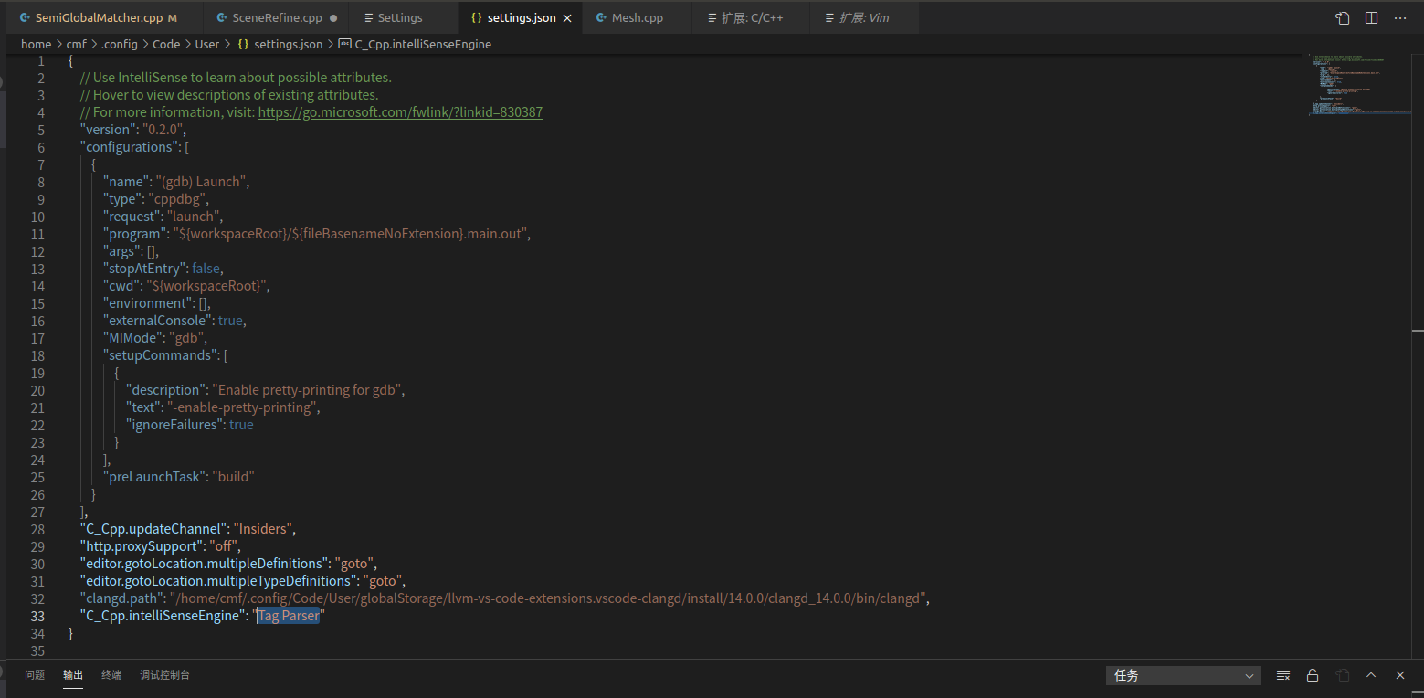Select the 输出 output panel tab
This screenshot has width=1424, height=698.
tap(73, 675)
